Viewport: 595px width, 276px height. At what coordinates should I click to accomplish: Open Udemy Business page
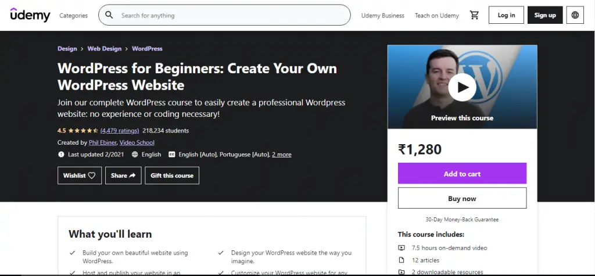[x=382, y=16]
